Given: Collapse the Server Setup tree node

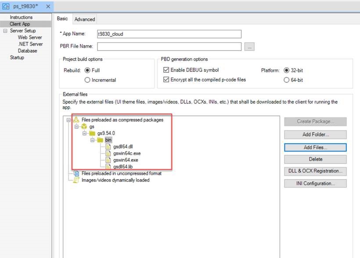Looking at the screenshot, I should coord(5,31).
